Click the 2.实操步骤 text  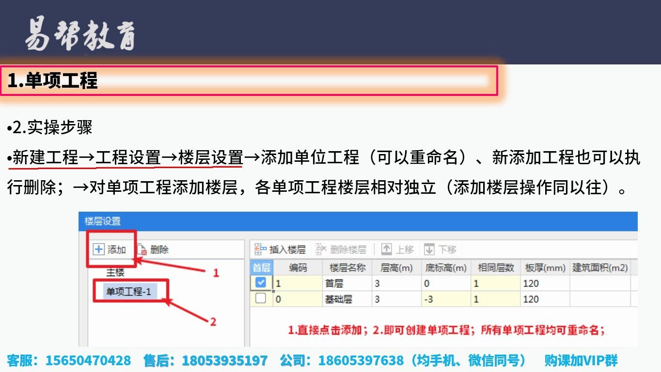(52, 127)
